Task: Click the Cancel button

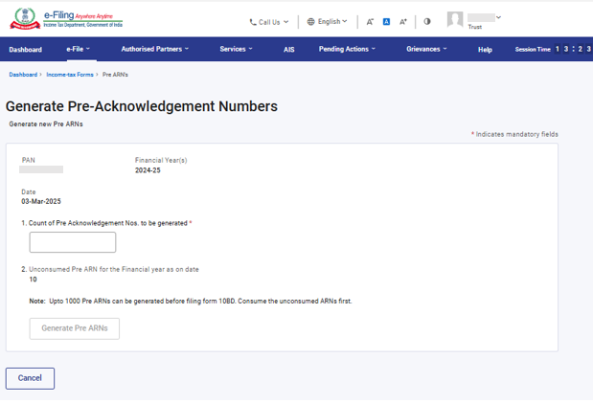Action: pos(30,378)
